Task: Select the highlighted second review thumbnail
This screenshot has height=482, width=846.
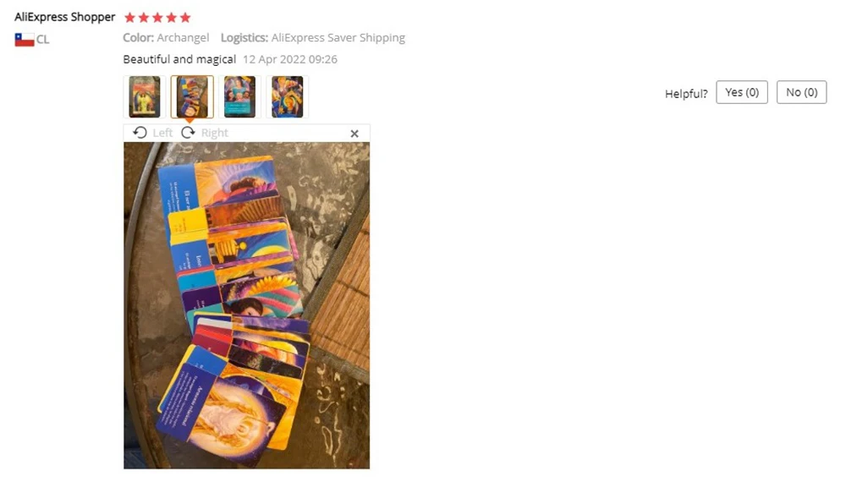Action: click(192, 96)
